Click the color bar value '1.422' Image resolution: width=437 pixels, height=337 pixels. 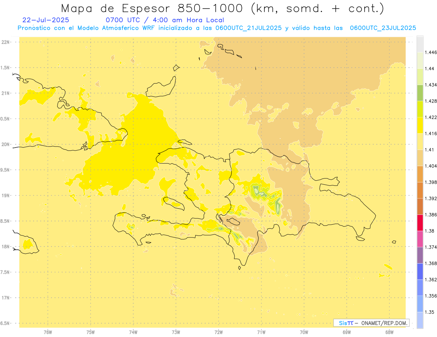click(x=431, y=117)
